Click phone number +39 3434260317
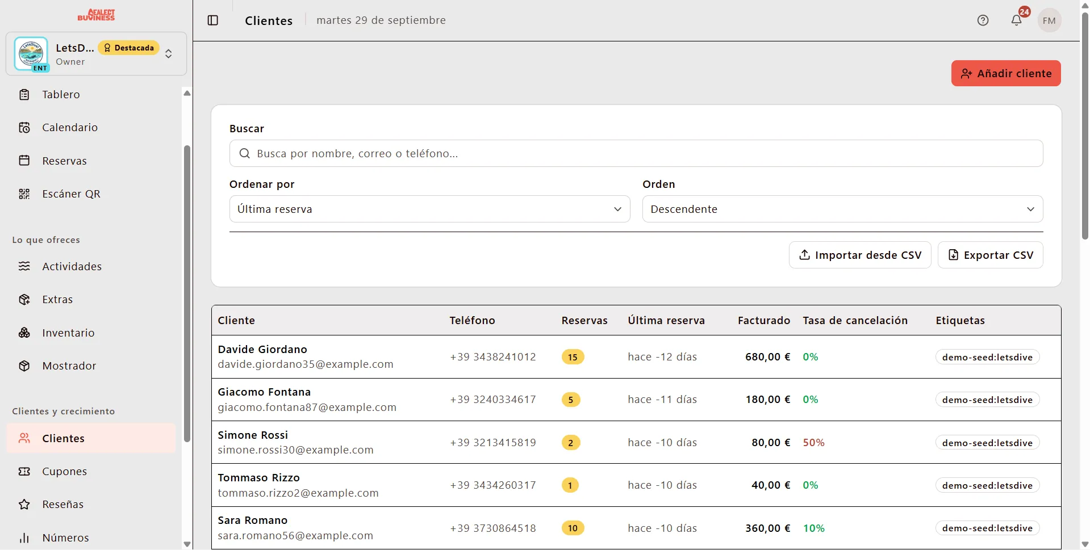 (493, 485)
